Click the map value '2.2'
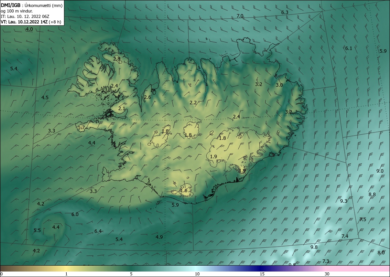This screenshot has height=277, width=390. [x=193, y=102]
